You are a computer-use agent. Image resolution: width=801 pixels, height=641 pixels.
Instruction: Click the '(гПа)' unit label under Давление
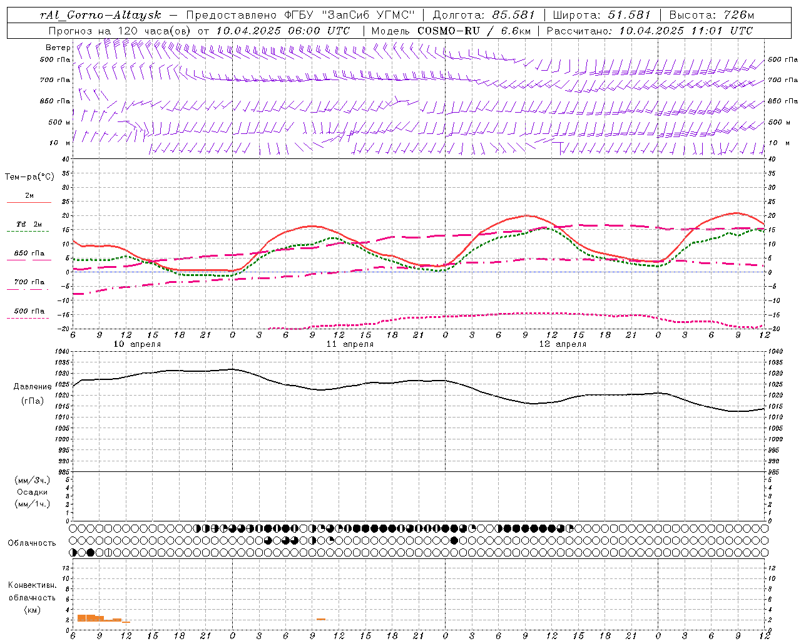pyautogui.click(x=33, y=401)
